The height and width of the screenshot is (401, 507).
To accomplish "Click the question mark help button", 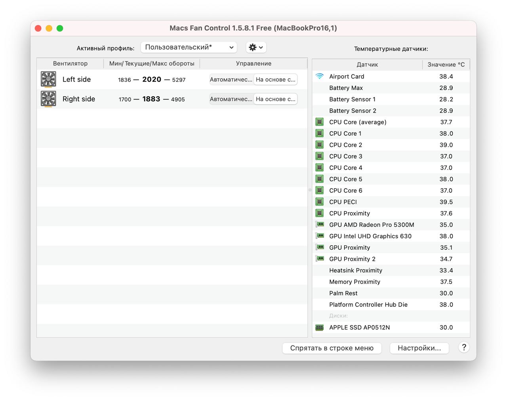I will [464, 348].
